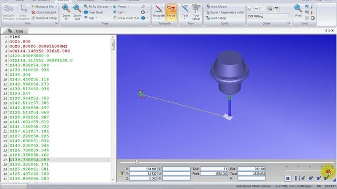Expand the Left view dropdown arrow
Viewport: 337px width, 189px height.
126,13
